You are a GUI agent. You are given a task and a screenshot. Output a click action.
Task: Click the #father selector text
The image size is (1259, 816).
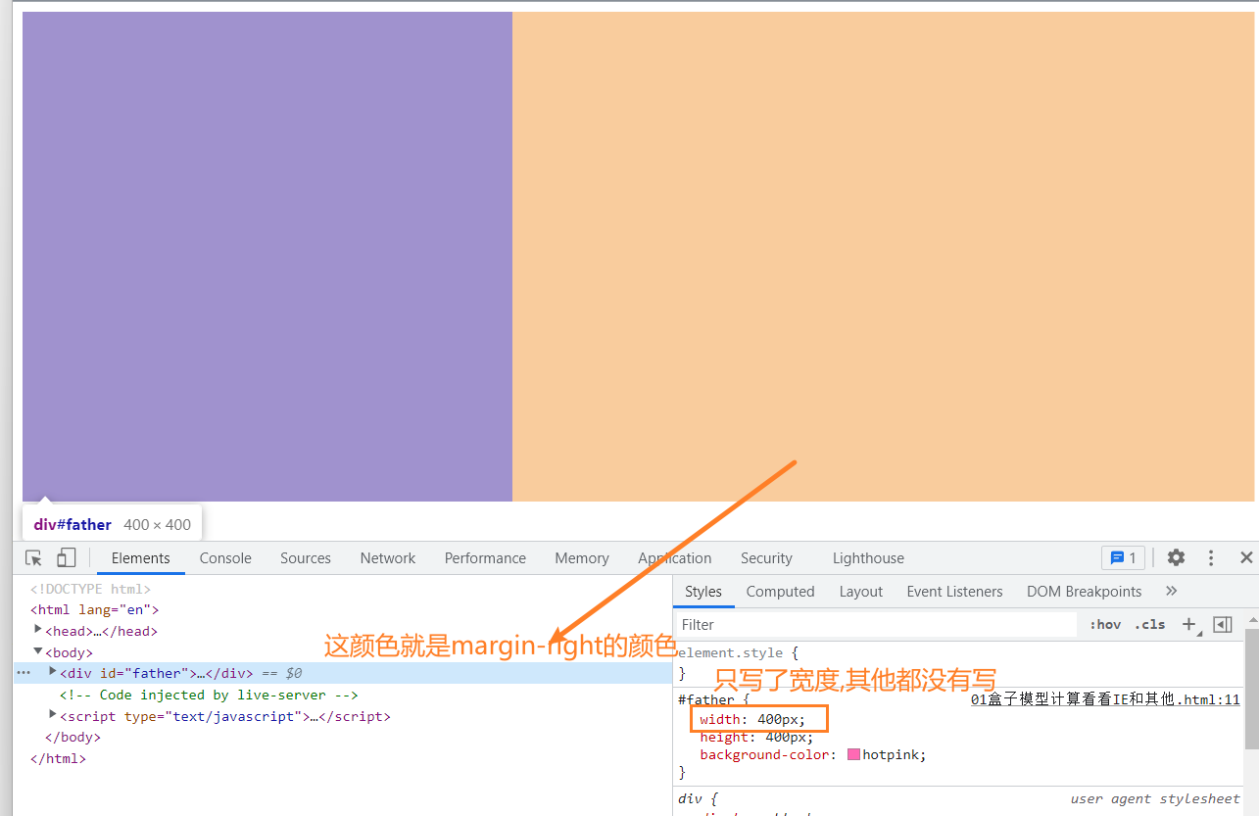click(704, 699)
